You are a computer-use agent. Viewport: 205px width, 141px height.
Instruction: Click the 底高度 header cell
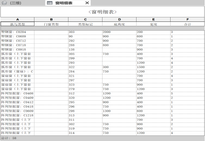(x=120, y=24)
